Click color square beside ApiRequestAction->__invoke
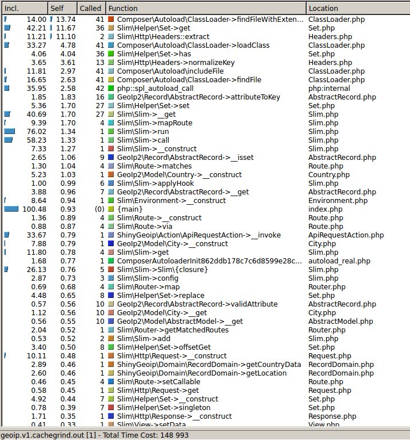This screenshot has height=440, width=410. click(111, 235)
